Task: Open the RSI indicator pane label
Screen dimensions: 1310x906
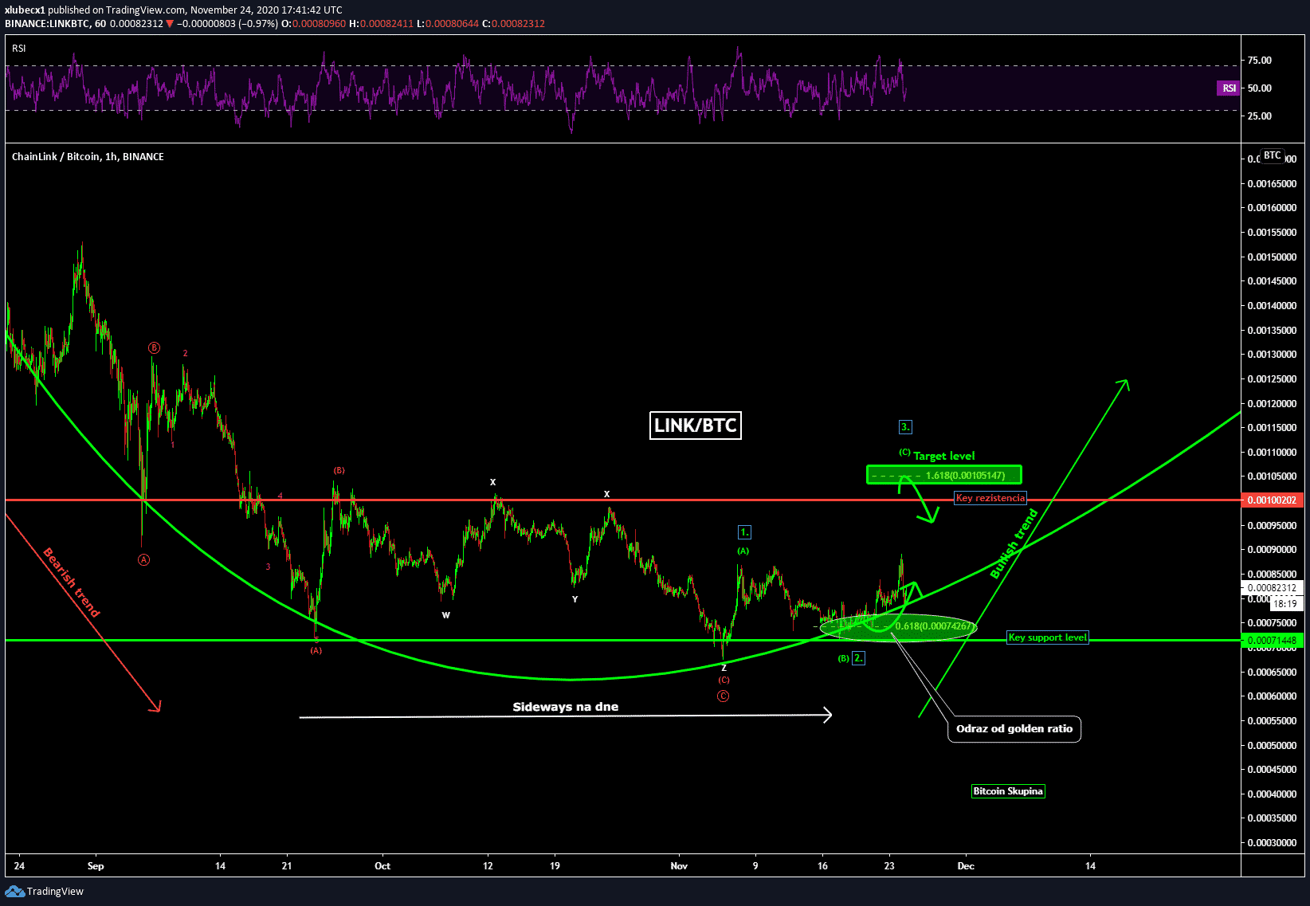Action: 19,49
